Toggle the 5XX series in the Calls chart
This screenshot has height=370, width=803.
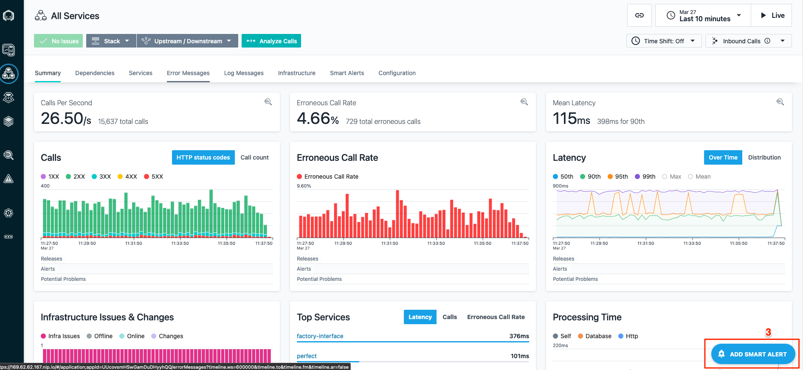pos(154,177)
